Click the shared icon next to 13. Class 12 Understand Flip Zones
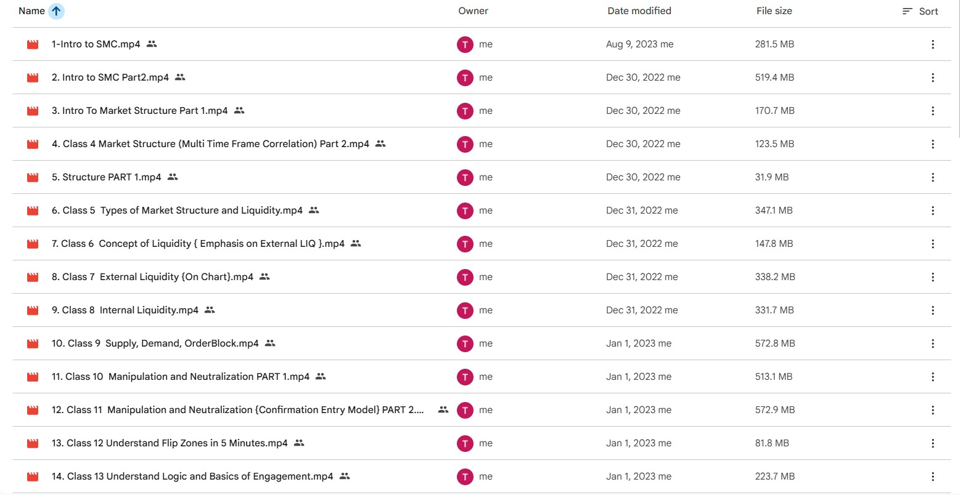This screenshot has width=960, height=495. coord(299,443)
